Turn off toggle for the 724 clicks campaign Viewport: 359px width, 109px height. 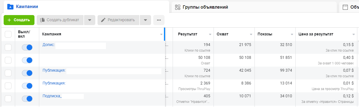27,73
